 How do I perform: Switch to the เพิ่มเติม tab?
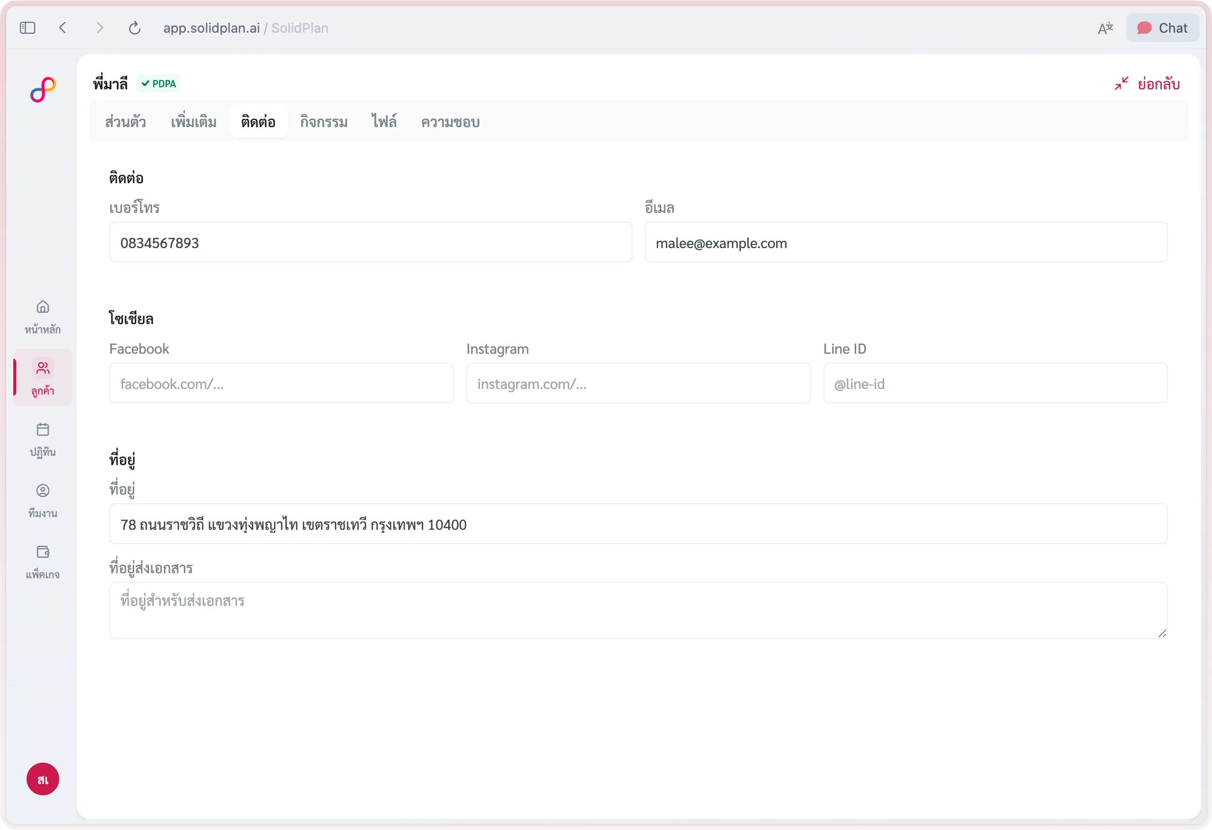(193, 121)
